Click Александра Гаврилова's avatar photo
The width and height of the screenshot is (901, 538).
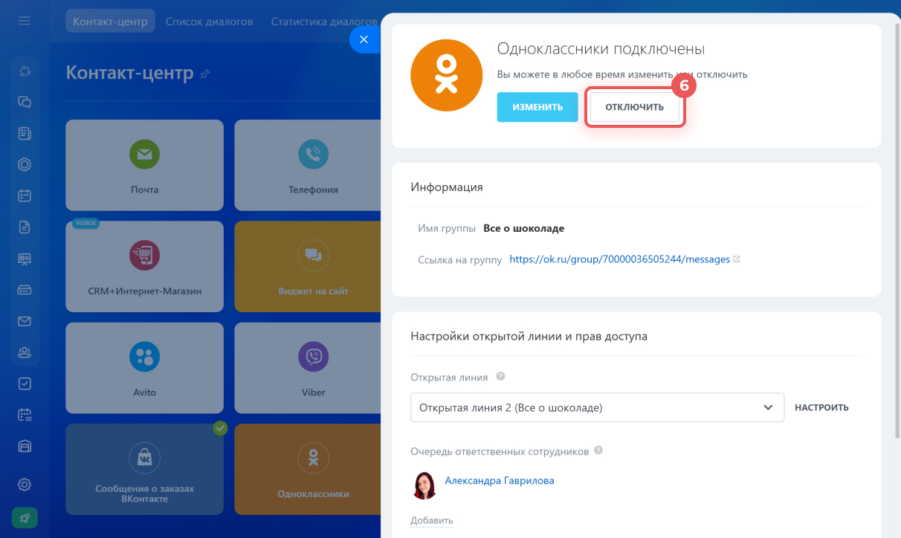click(424, 485)
